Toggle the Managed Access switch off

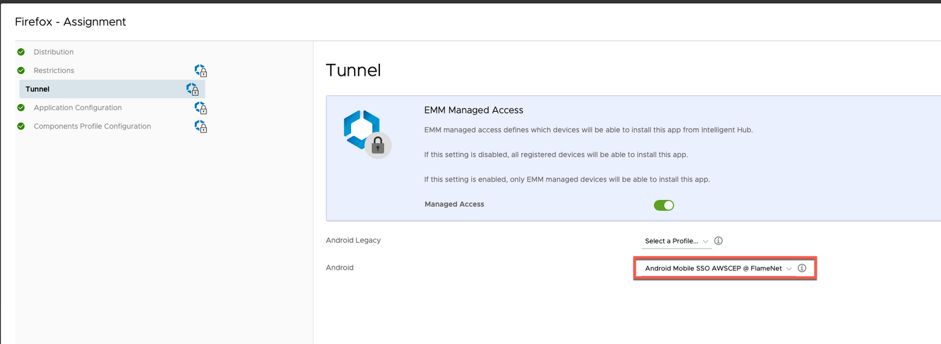point(664,205)
